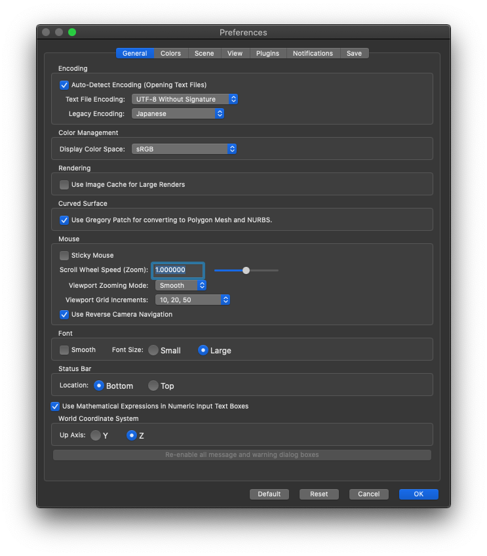Uncheck Use Reverse Camera Navigation
Viewport: 487px width, 556px height.
click(x=64, y=315)
